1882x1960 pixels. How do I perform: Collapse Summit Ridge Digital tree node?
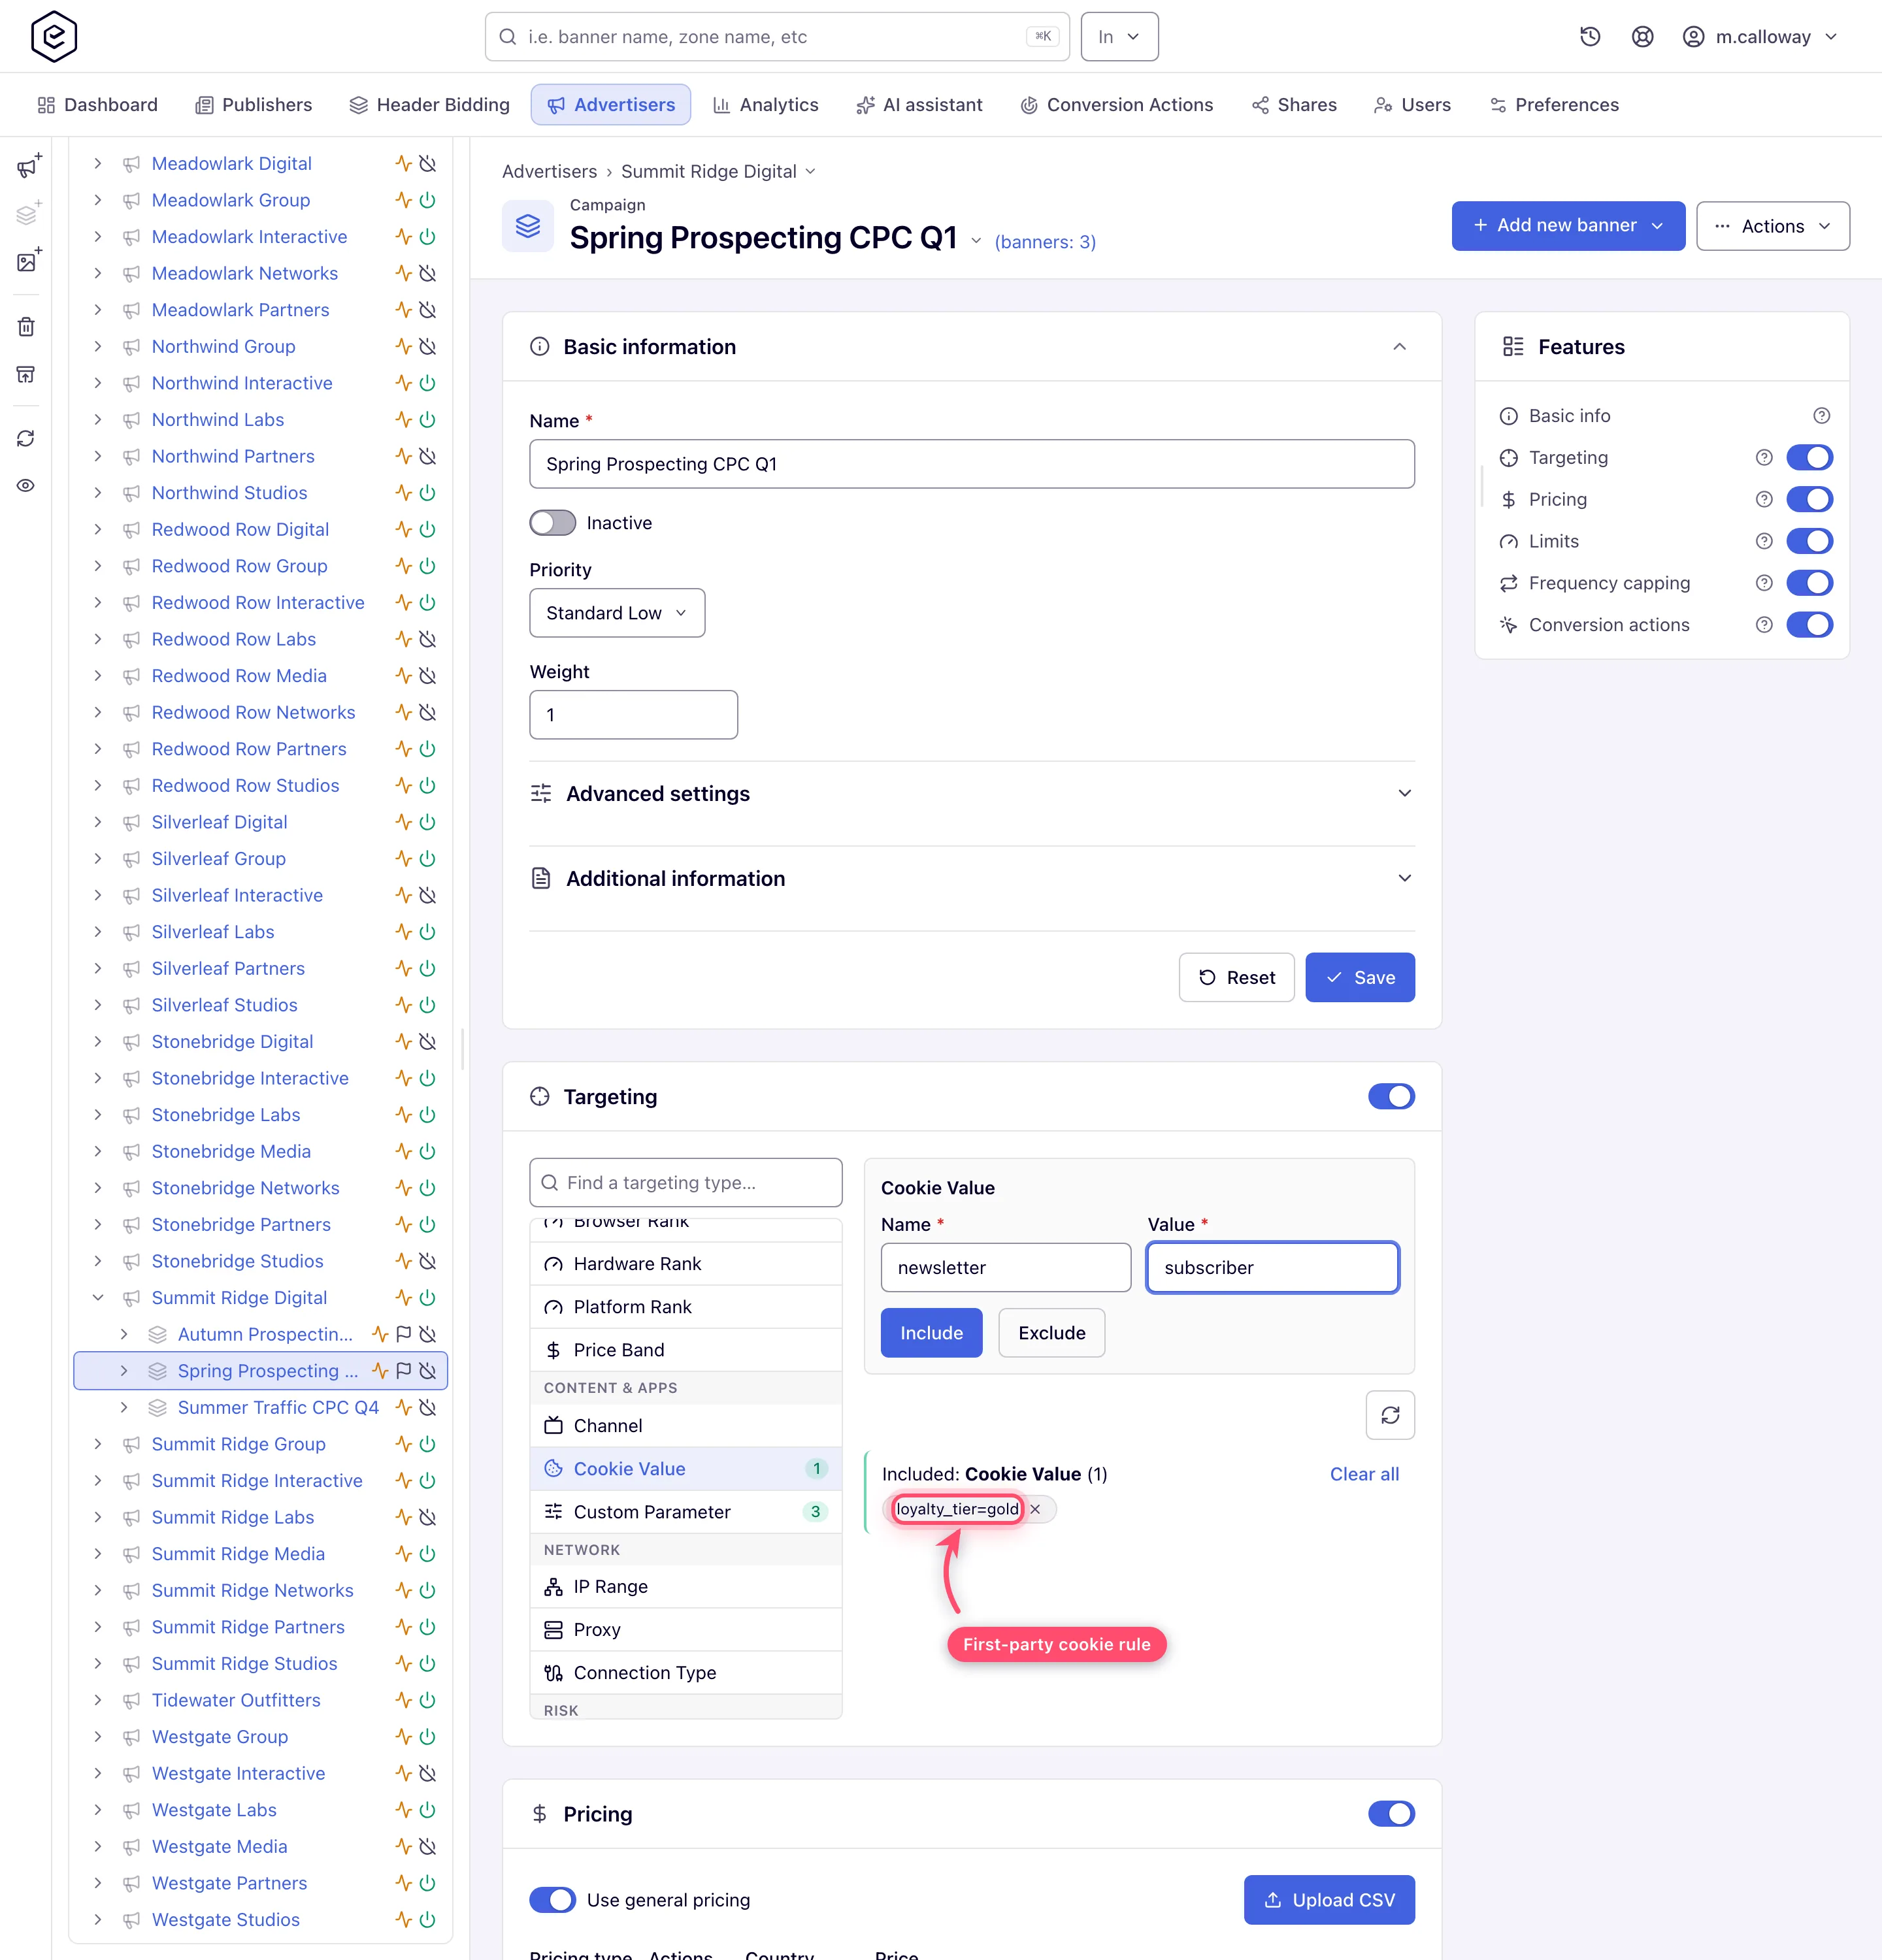click(98, 1298)
